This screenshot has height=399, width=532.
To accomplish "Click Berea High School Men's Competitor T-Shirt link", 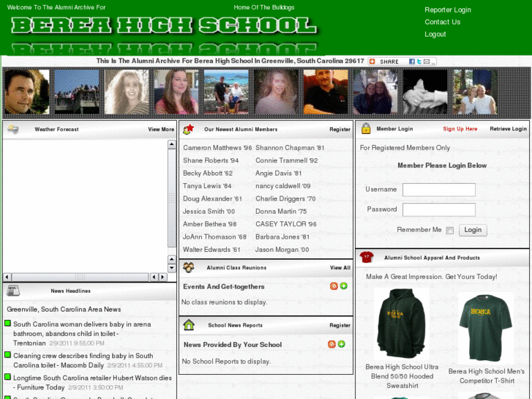I will click(x=487, y=376).
